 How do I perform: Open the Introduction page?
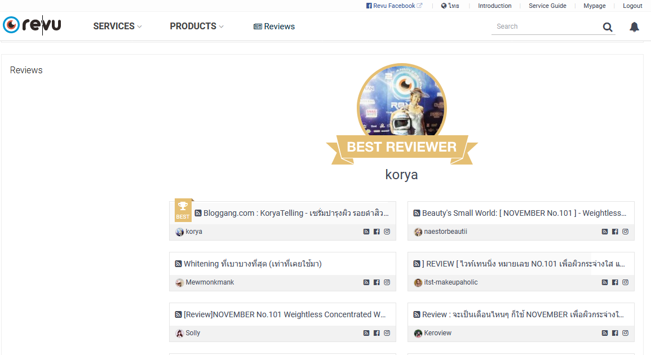494,6
